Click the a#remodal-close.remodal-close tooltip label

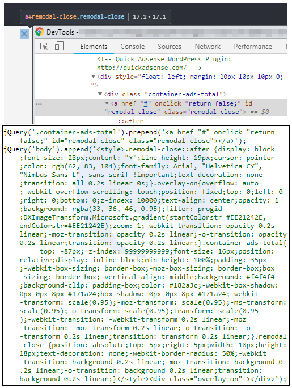[74, 17]
